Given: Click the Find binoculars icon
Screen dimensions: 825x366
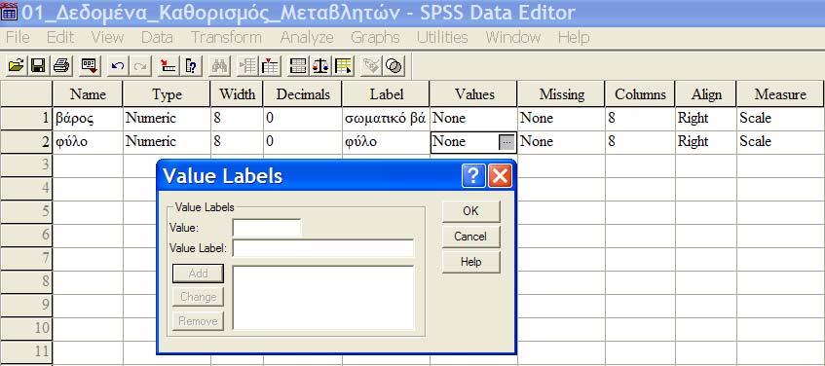Looking at the screenshot, I should pos(219,66).
